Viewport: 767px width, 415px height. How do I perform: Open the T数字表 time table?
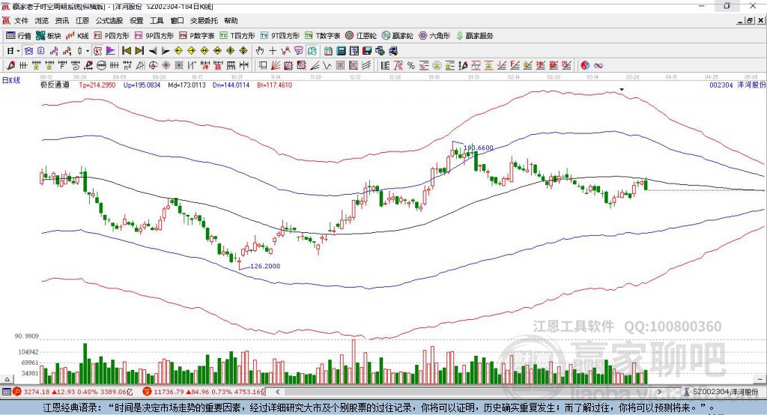(322, 36)
